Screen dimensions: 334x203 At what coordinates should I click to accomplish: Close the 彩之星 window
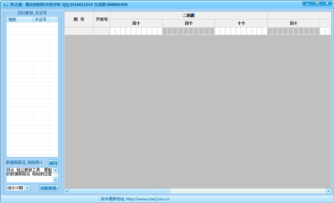[327, 3]
